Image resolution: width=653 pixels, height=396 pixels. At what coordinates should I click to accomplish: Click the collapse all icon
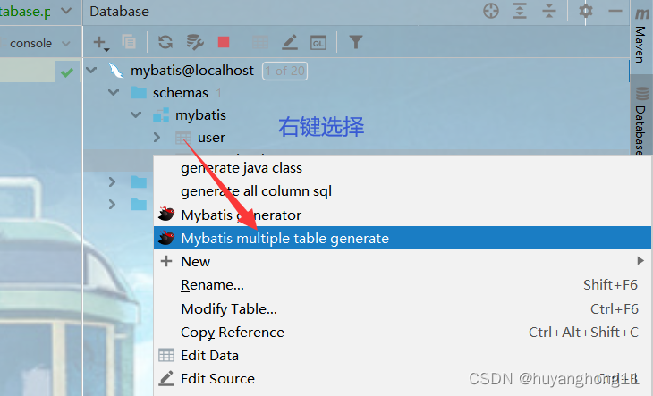pos(549,11)
